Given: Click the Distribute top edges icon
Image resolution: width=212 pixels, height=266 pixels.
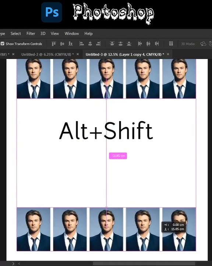Looking at the screenshot, I should coord(112,44).
